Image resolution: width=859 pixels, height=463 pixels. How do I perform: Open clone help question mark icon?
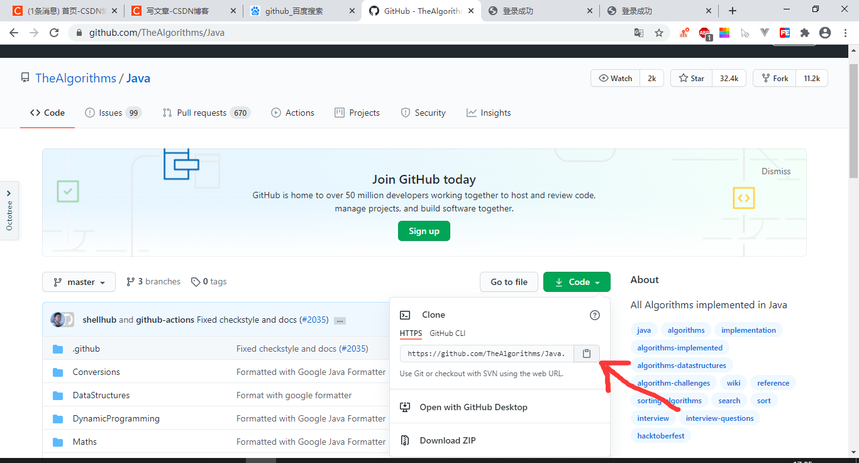coord(595,315)
